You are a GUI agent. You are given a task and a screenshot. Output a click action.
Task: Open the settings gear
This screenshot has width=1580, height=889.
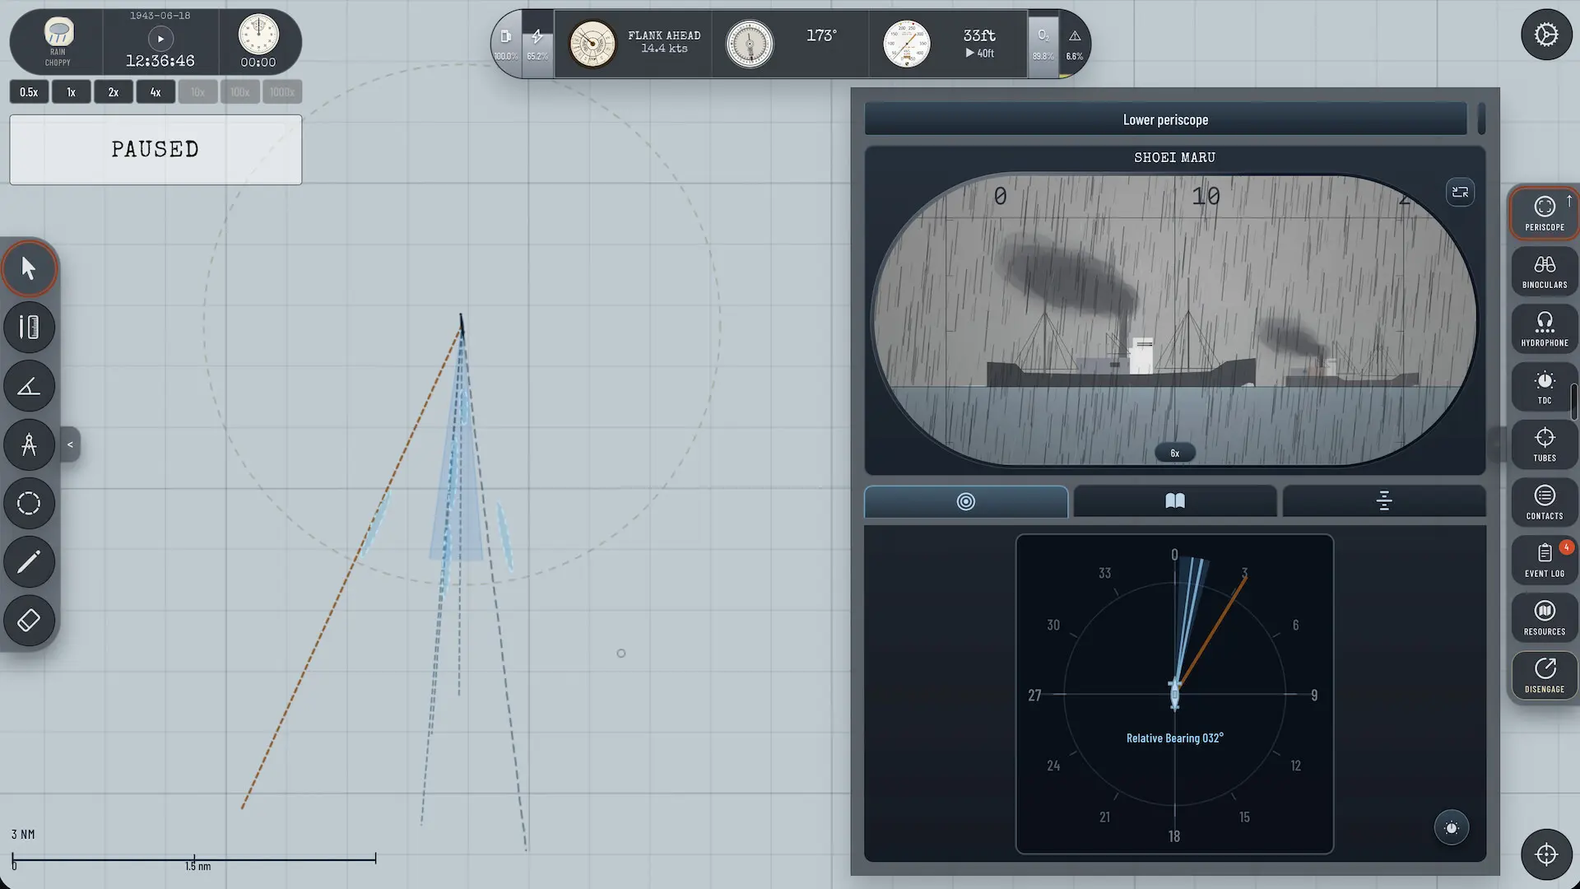click(x=1546, y=35)
